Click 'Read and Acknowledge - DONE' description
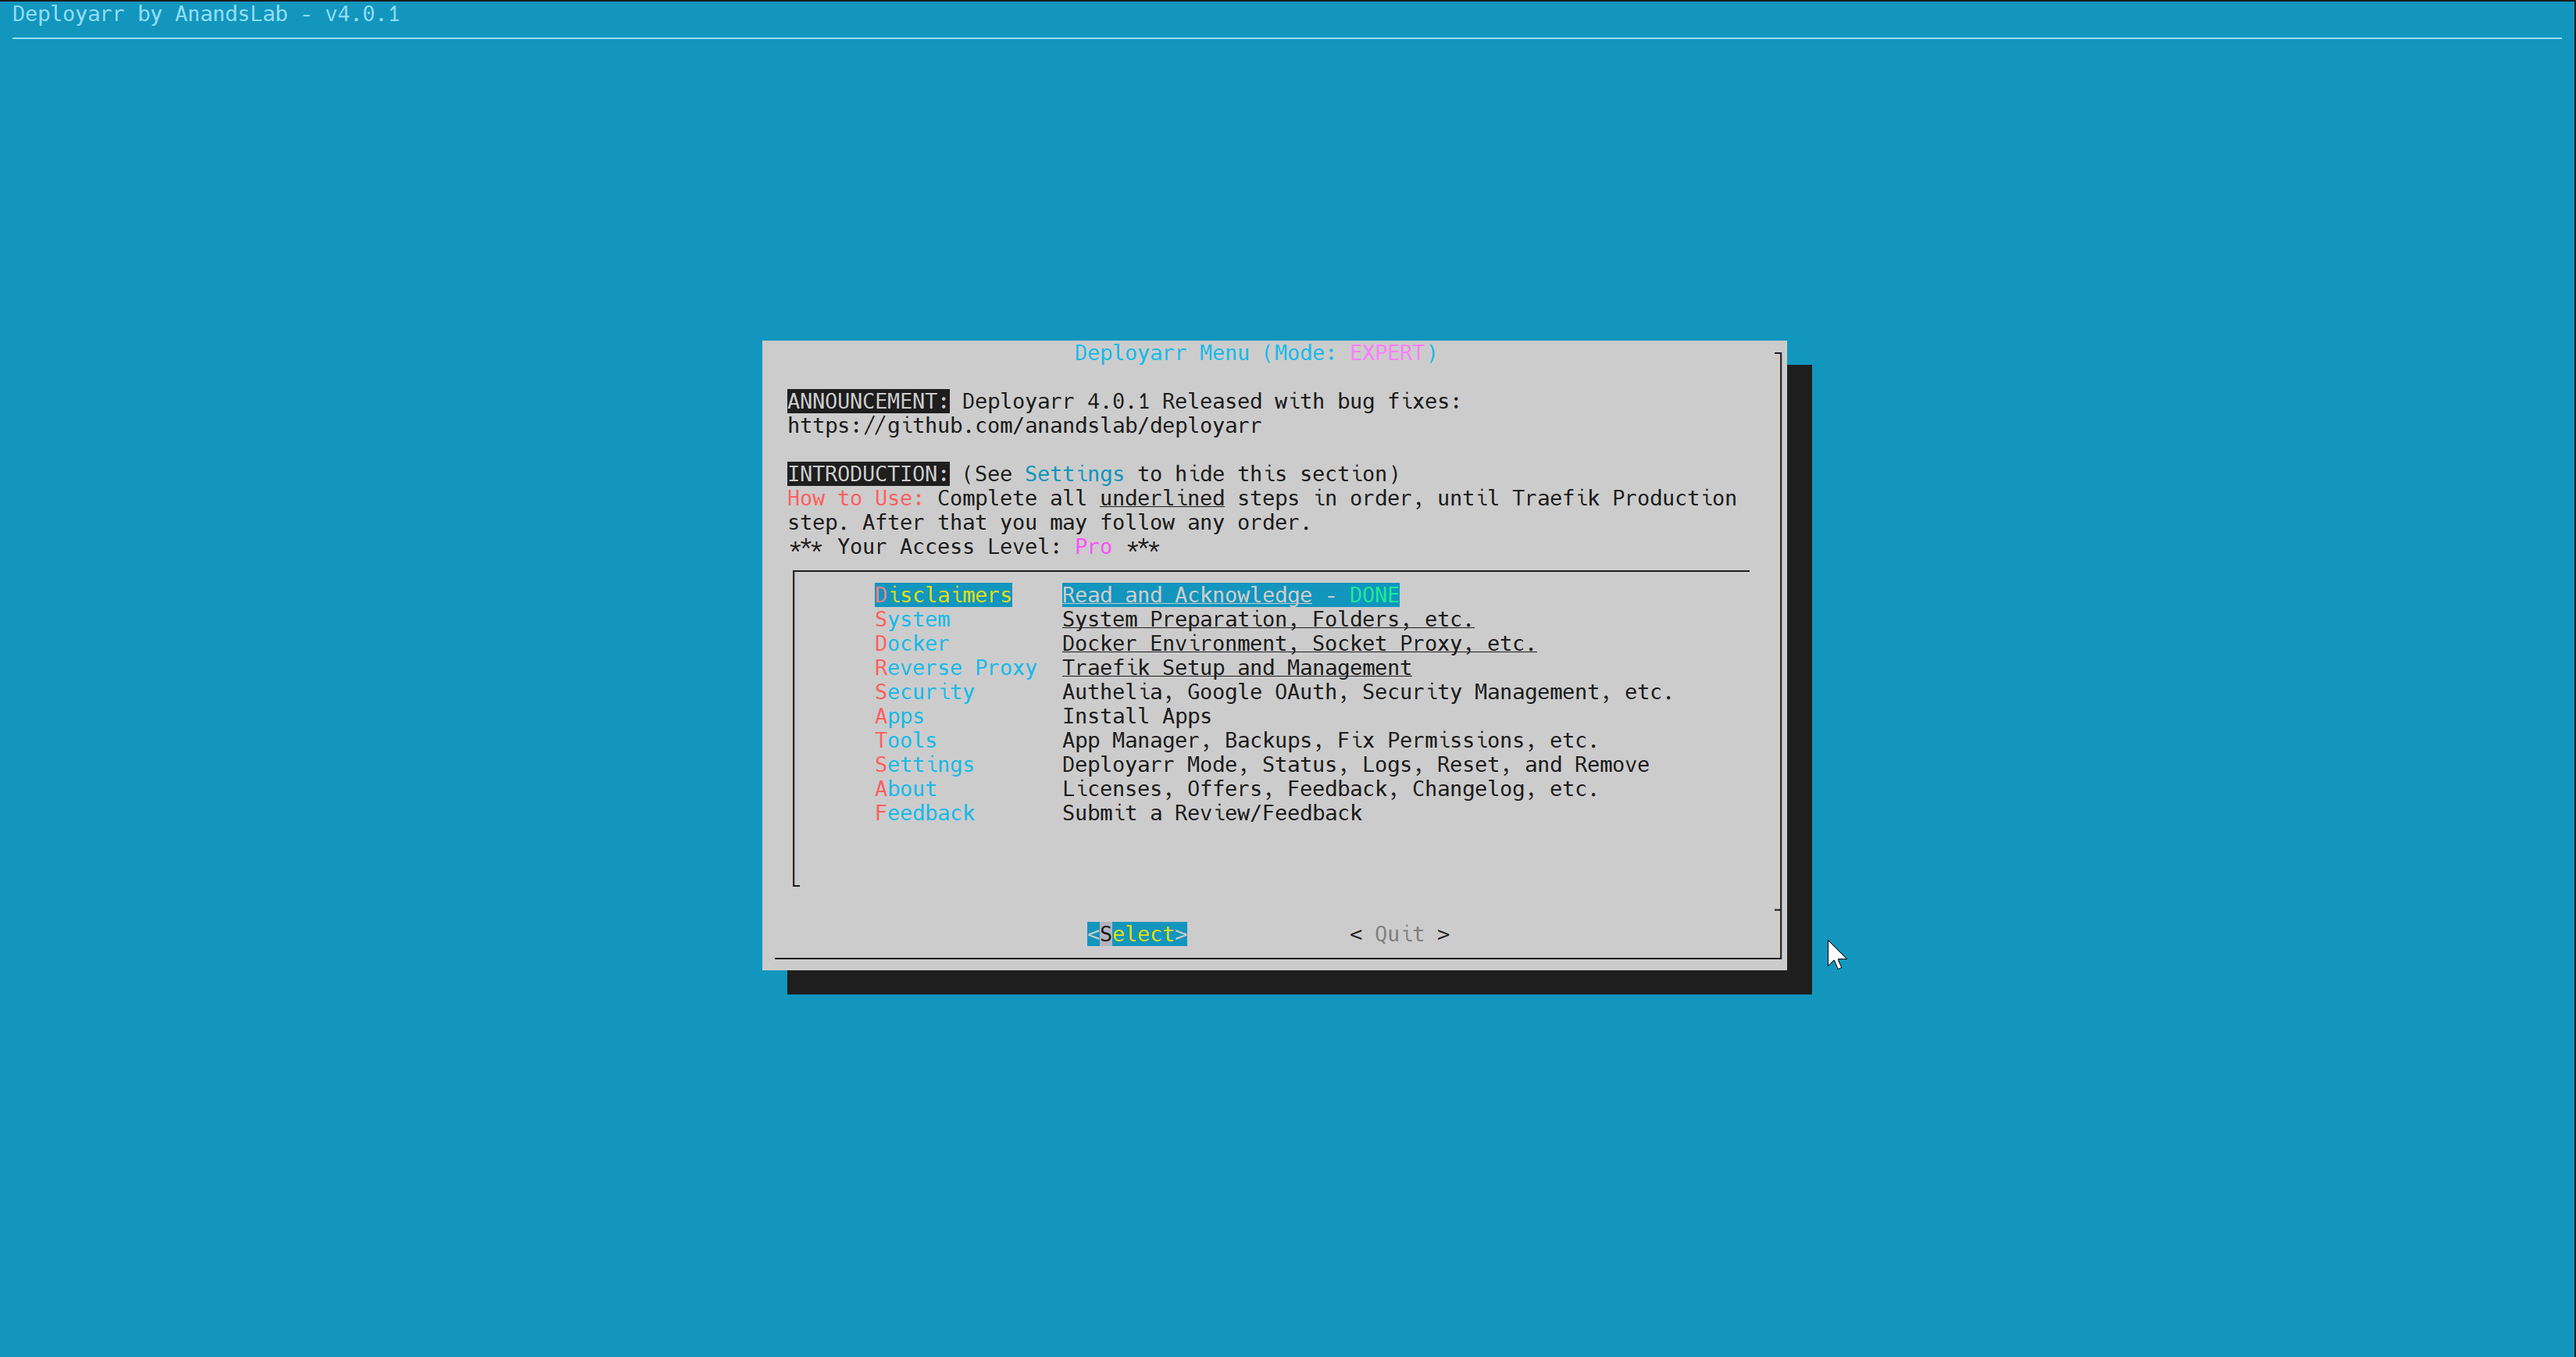This screenshot has height=1357, width=2576. tap(1229, 595)
